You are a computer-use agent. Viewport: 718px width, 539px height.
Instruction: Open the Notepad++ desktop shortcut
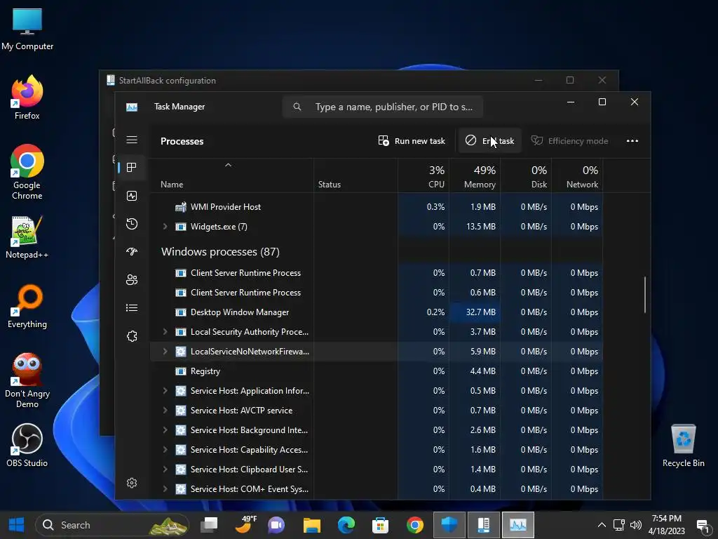27,237
